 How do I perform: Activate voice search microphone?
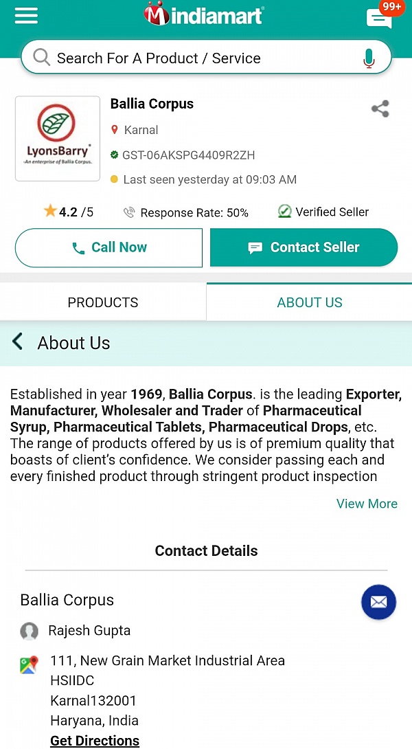(369, 58)
